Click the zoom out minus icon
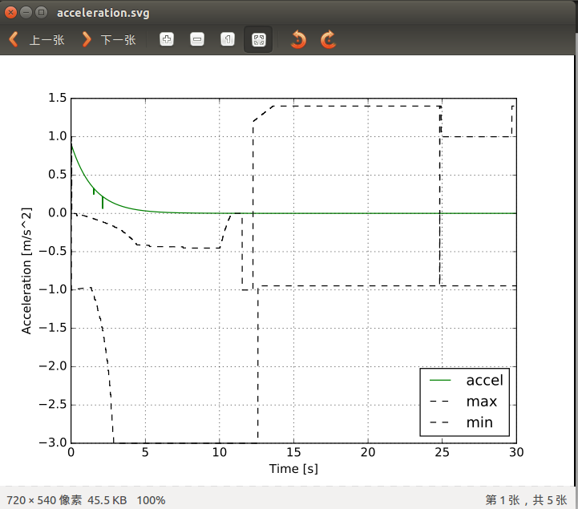This screenshot has width=578, height=509. (196, 39)
